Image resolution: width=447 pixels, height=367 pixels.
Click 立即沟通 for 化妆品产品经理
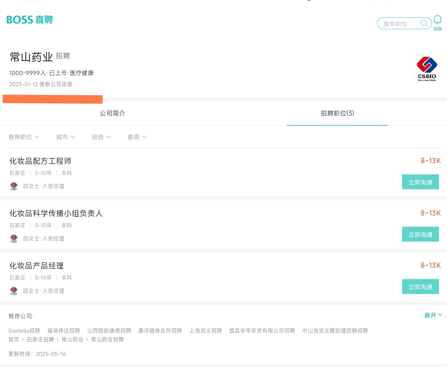point(420,287)
